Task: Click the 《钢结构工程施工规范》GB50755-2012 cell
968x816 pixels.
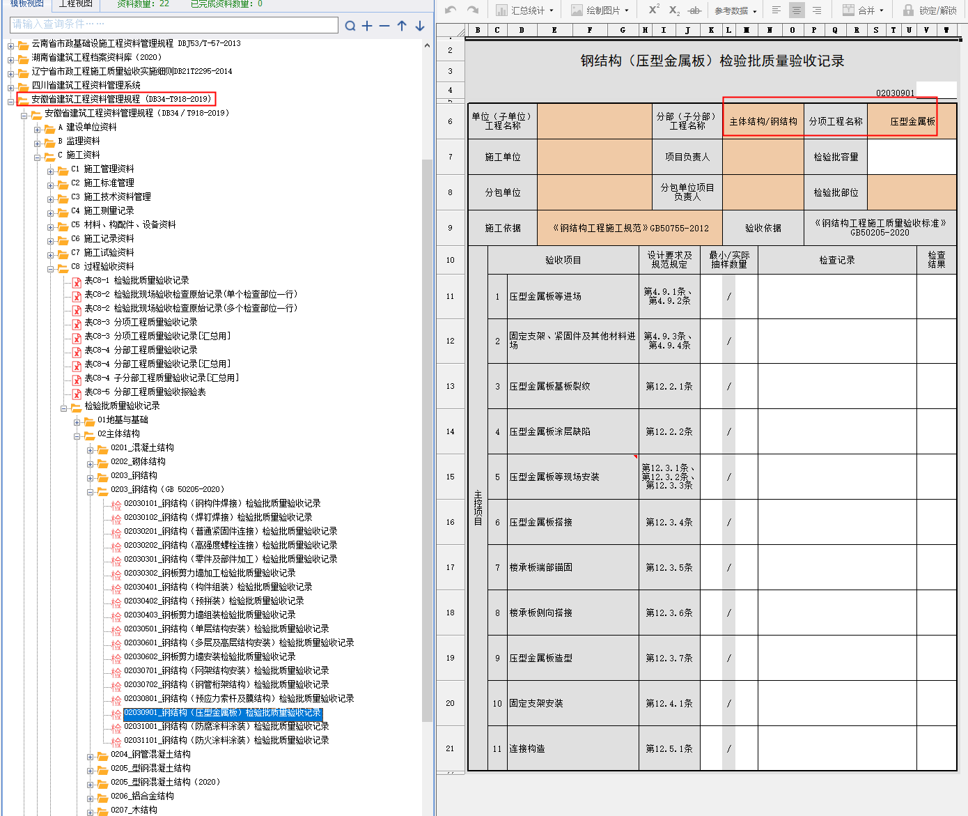Action: (x=630, y=228)
